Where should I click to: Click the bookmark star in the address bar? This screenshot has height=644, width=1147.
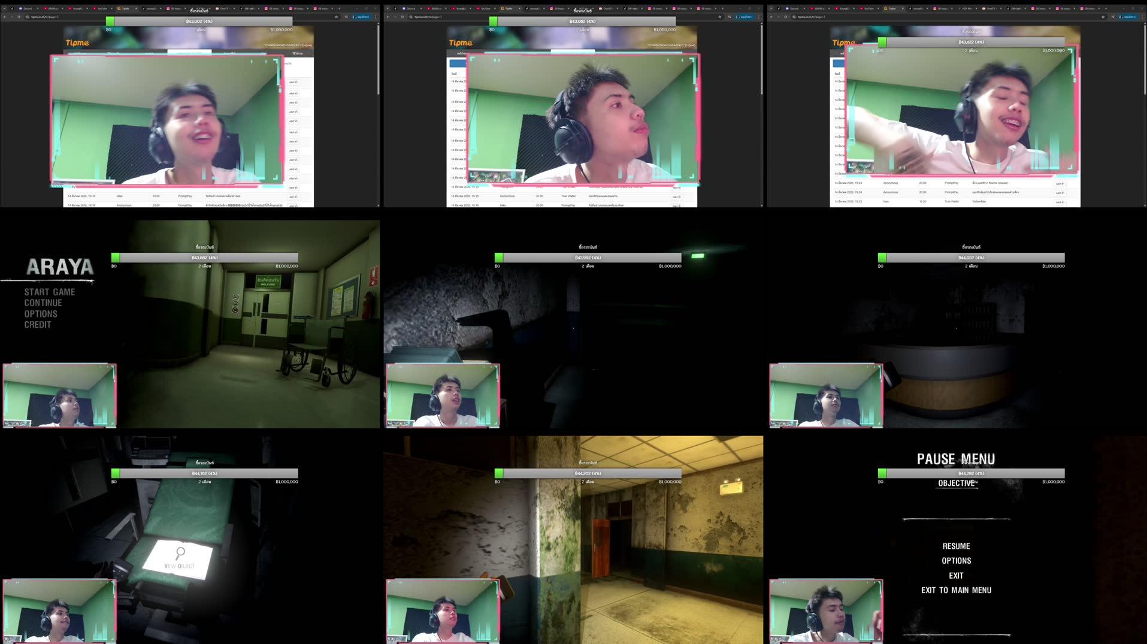[337, 17]
